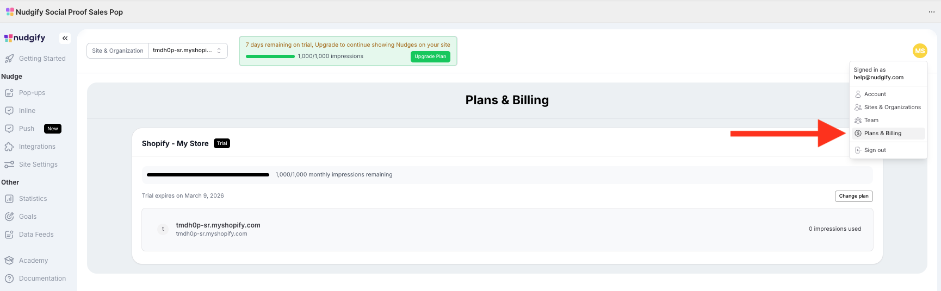Click the Pop-ups sidebar icon

coord(9,93)
